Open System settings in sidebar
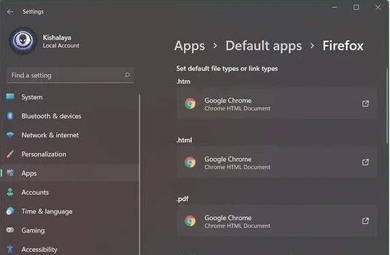The height and width of the screenshot is (255, 390). point(32,97)
